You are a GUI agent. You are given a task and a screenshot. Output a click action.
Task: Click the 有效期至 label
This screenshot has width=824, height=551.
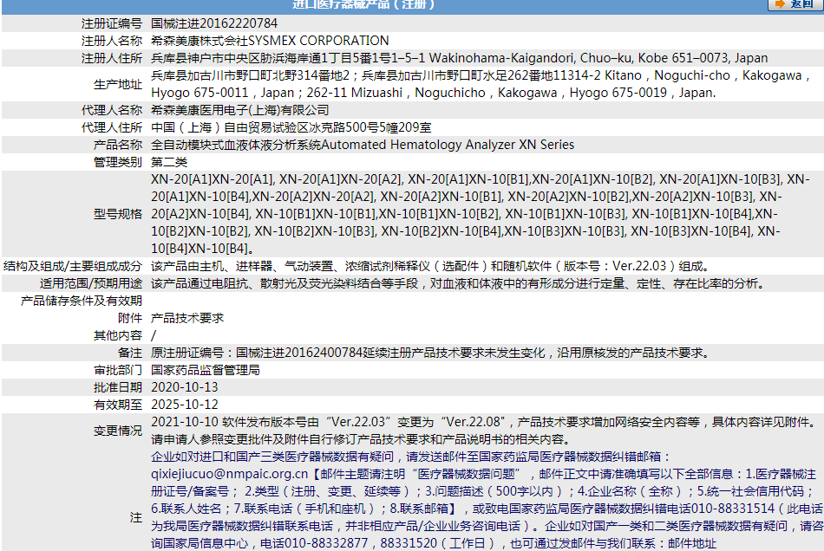tap(118, 405)
